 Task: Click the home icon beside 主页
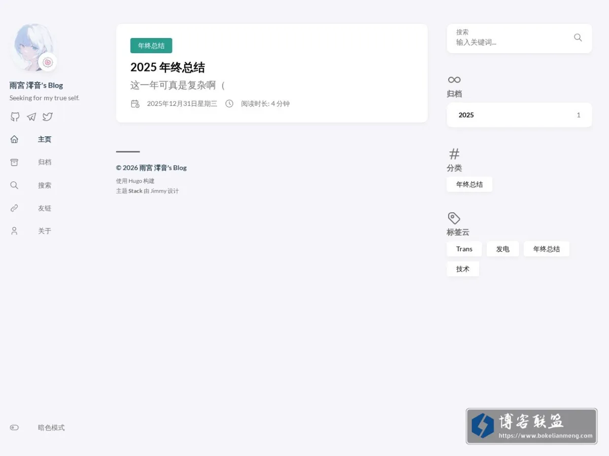(14, 139)
